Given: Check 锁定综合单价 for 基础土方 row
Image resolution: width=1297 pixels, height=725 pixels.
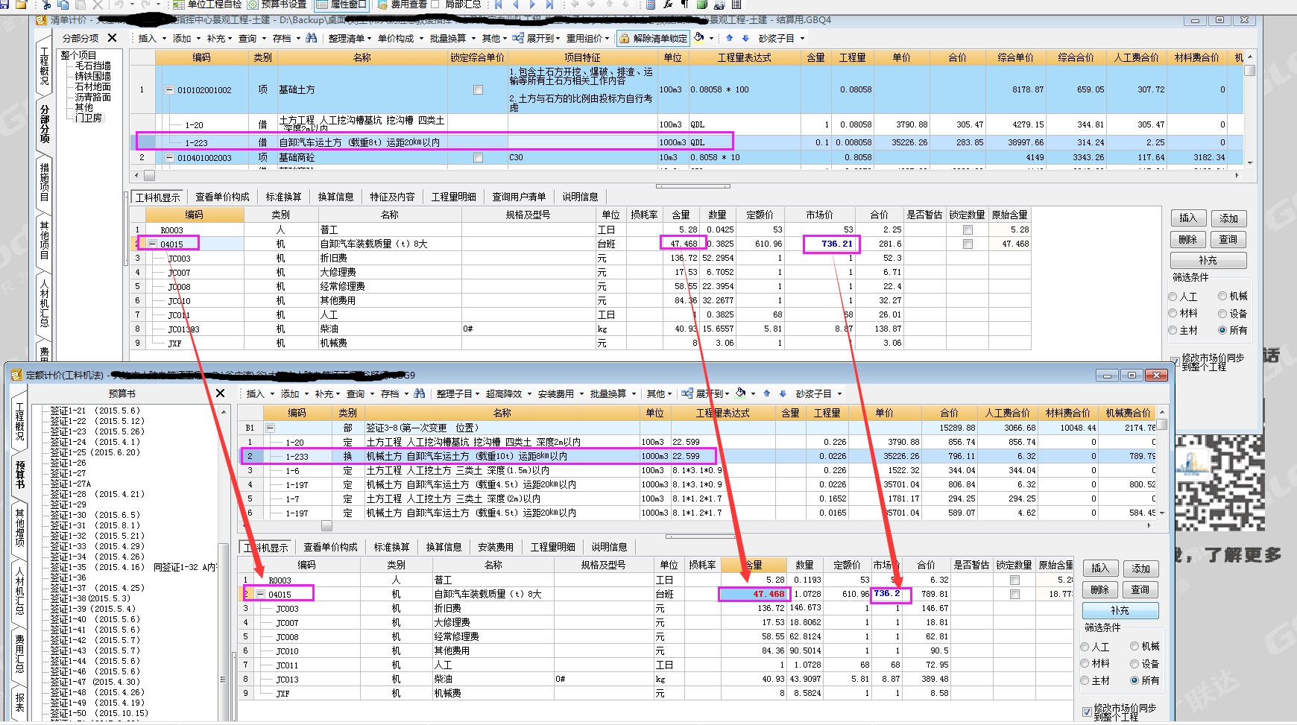Looking at the screenshot, I should [478, 89].
